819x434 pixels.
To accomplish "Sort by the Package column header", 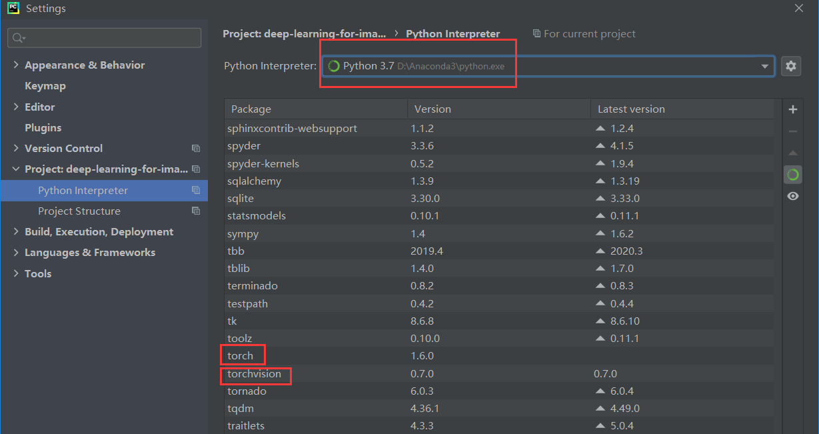I will pos(317,109).
